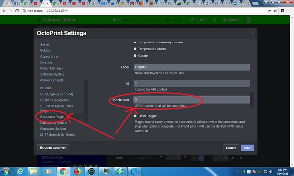Click the green extension icon beside the star
Viewport: 294px width, 176px height.
[282, 11]
